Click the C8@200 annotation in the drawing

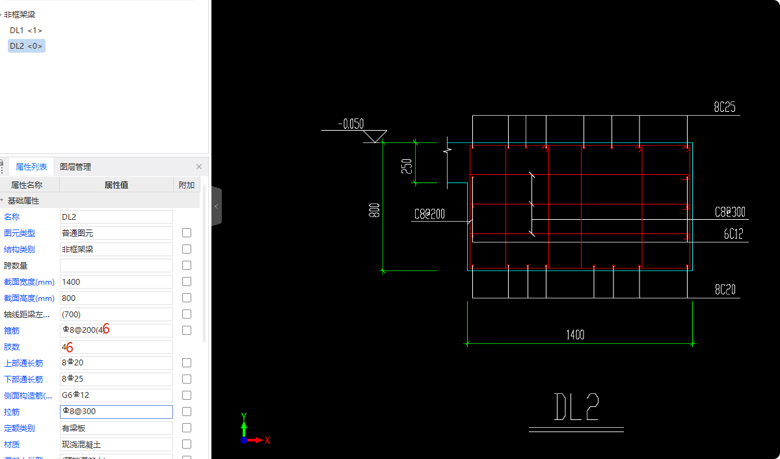pyautogui.click(x=430, y=215)
